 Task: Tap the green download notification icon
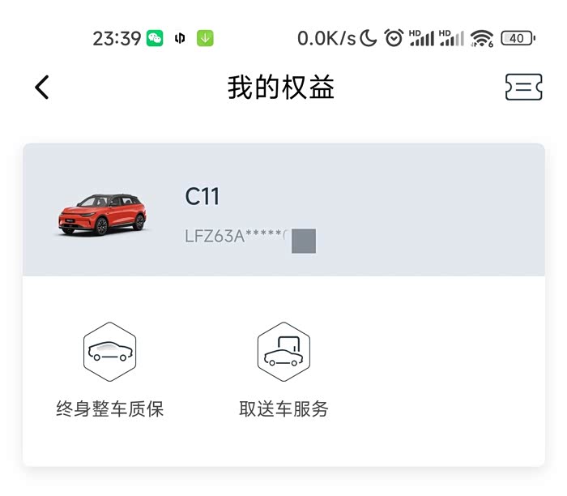pos(205,38)
